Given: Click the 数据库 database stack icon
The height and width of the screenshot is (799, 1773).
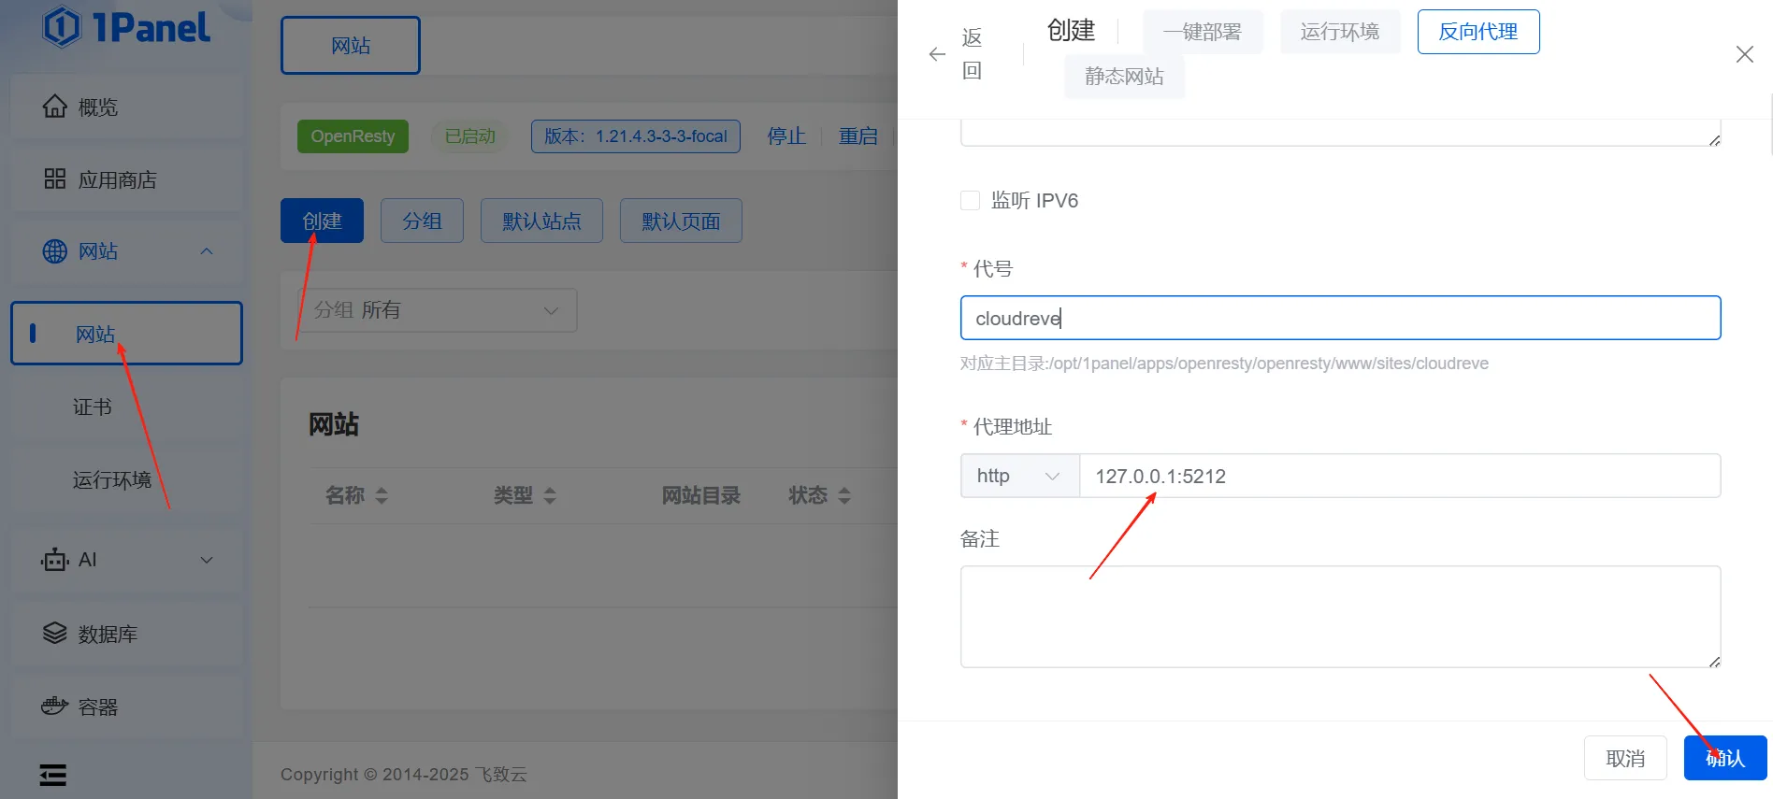Looking at the screenshot, I should coord(55,634).
